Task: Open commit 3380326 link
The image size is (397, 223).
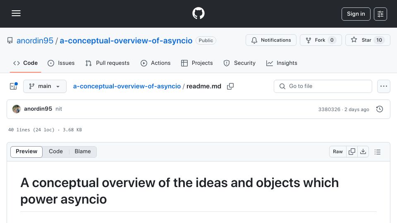Action: pyautogui.click(x=329, y=109)
